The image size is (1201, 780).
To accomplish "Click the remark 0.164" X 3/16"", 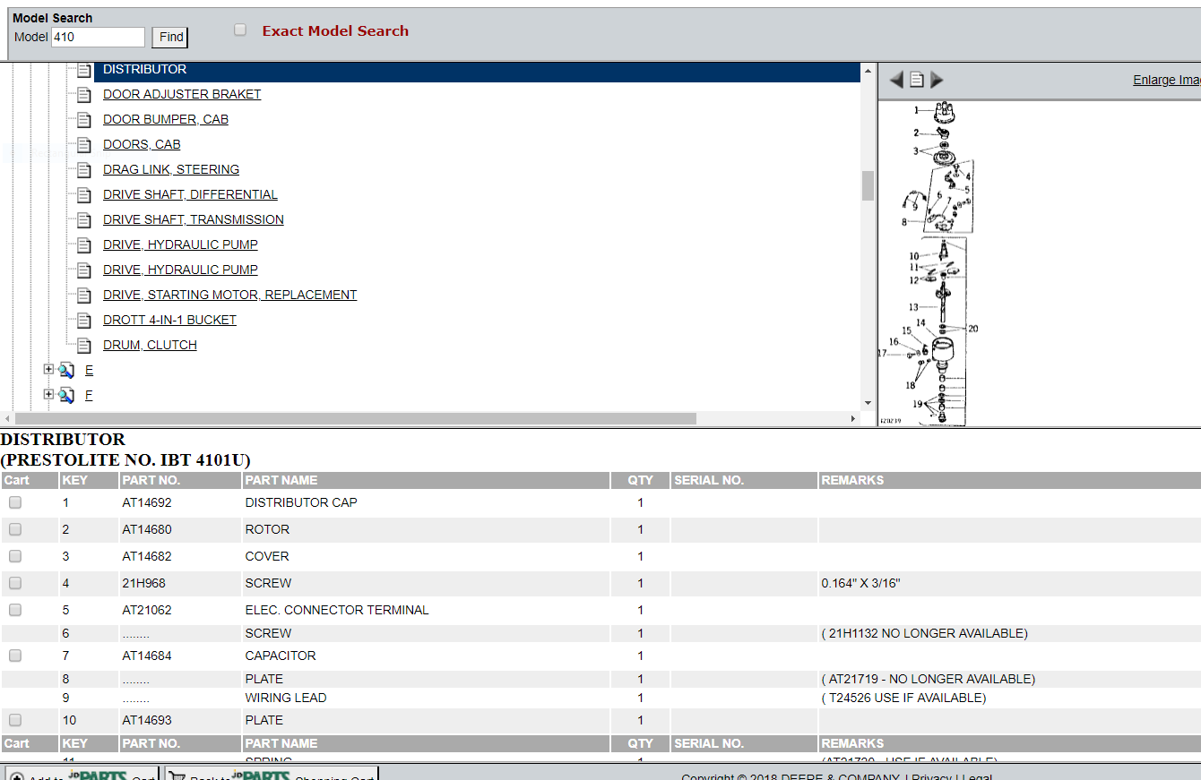I will point(860,583).
